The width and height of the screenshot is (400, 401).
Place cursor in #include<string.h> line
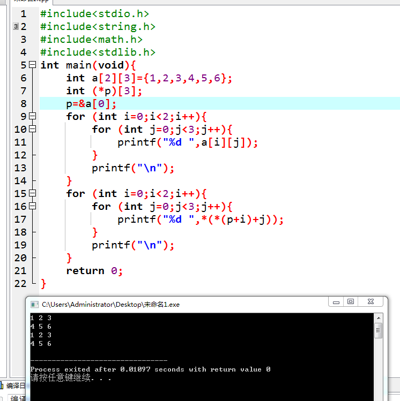[98, 27]
